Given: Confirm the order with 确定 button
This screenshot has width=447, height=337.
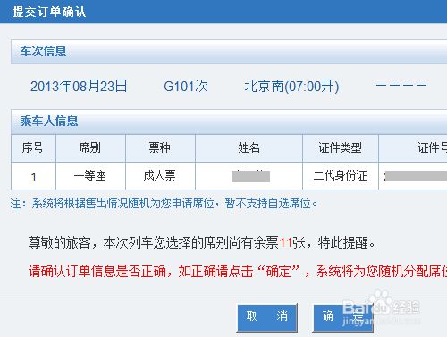Looking at the screenshot, I should (x=342, y=317).
